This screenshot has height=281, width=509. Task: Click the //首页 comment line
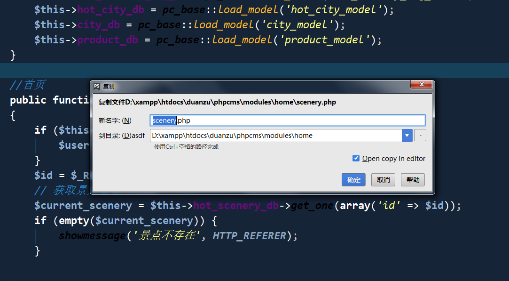point(28,85)
